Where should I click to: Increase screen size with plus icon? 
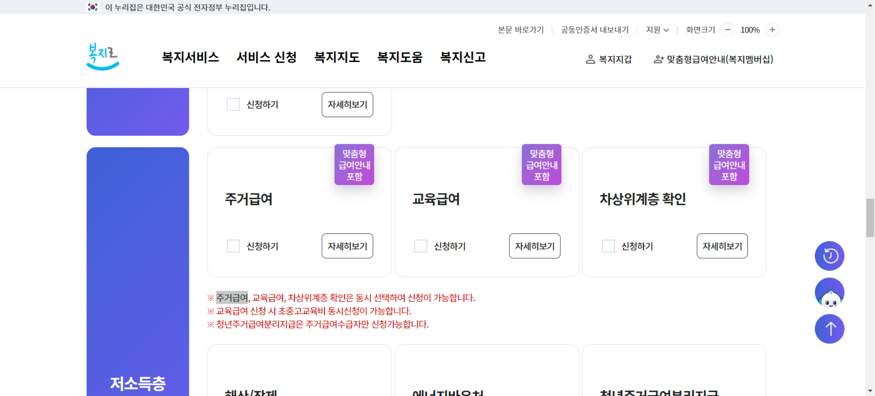772,30
